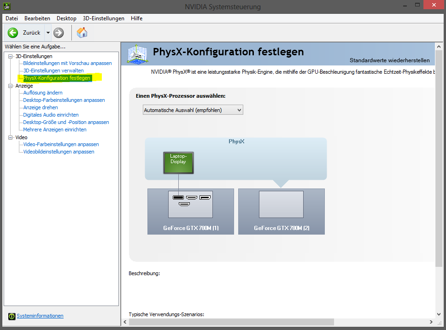This screenshot has width=446, height=330.
Task: Click the NVIDIA app icon in title bar
Action: (6, 6)
